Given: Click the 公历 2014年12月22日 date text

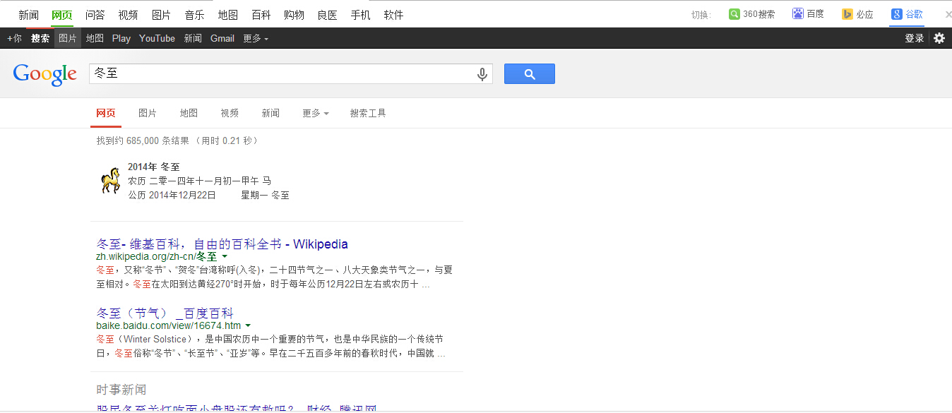Looking at the screenshot, I should coord(172,195).
